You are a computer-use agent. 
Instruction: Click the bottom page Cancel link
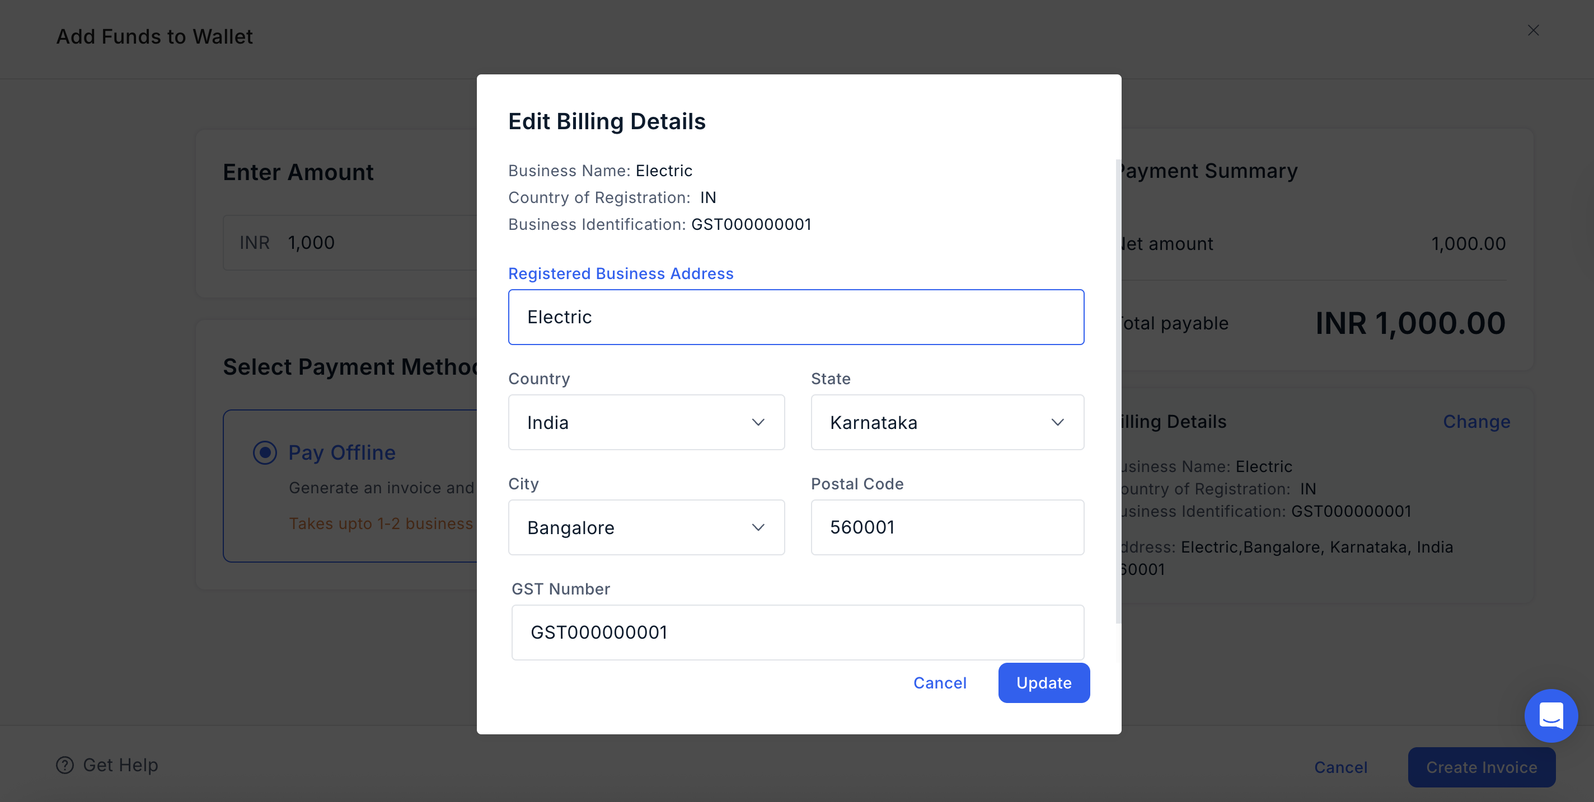click(x=1340, y=767)
